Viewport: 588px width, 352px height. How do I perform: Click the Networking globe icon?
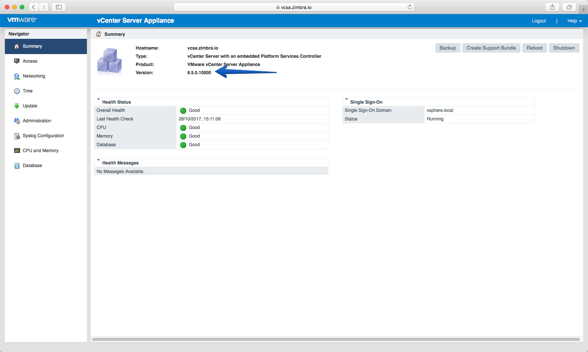click(17, 76)
